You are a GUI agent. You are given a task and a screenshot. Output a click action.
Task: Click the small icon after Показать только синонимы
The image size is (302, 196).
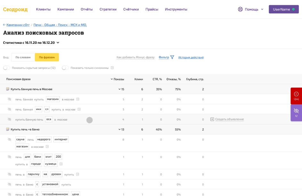[112, 68]
